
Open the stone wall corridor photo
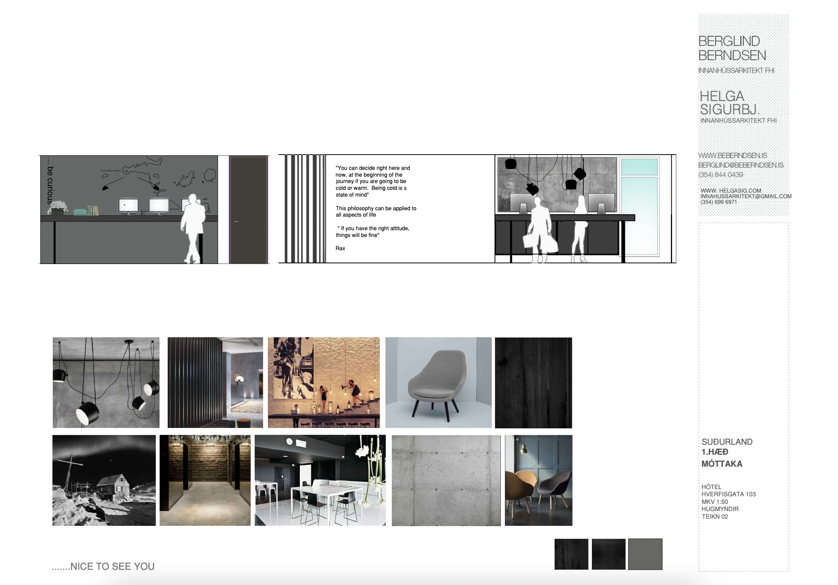[205, 480]
